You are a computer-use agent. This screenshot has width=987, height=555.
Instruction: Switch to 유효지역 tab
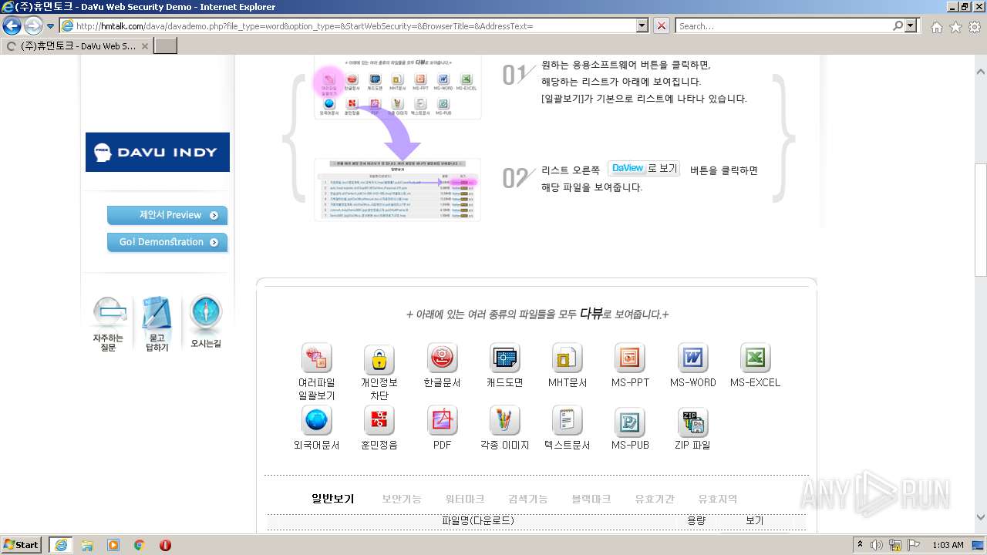(x=718, y=499)
